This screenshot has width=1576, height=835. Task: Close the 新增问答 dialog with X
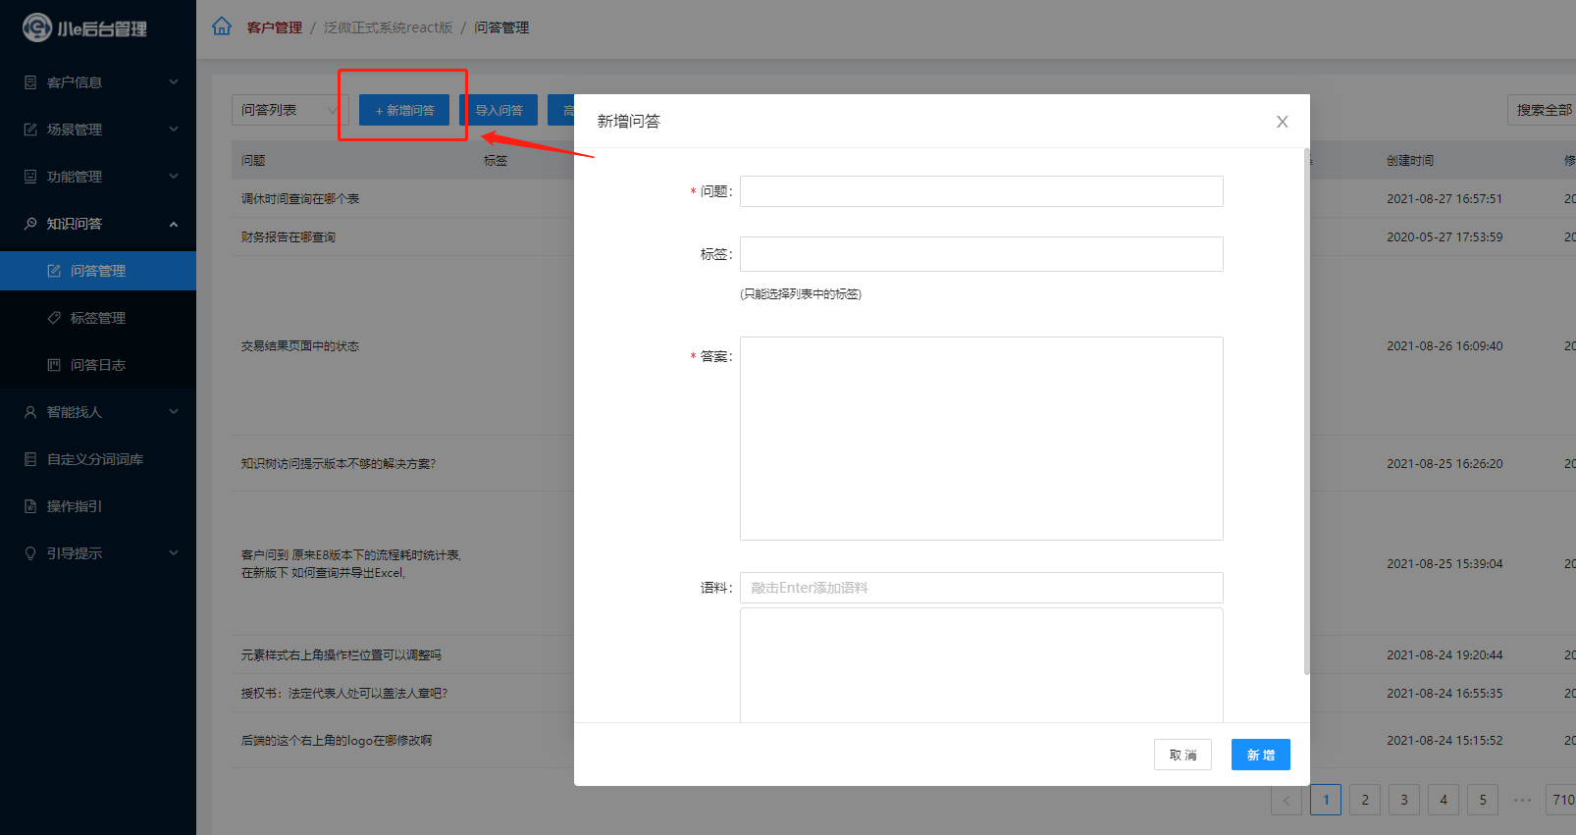pyautogui.click(x=1282, y=122)
